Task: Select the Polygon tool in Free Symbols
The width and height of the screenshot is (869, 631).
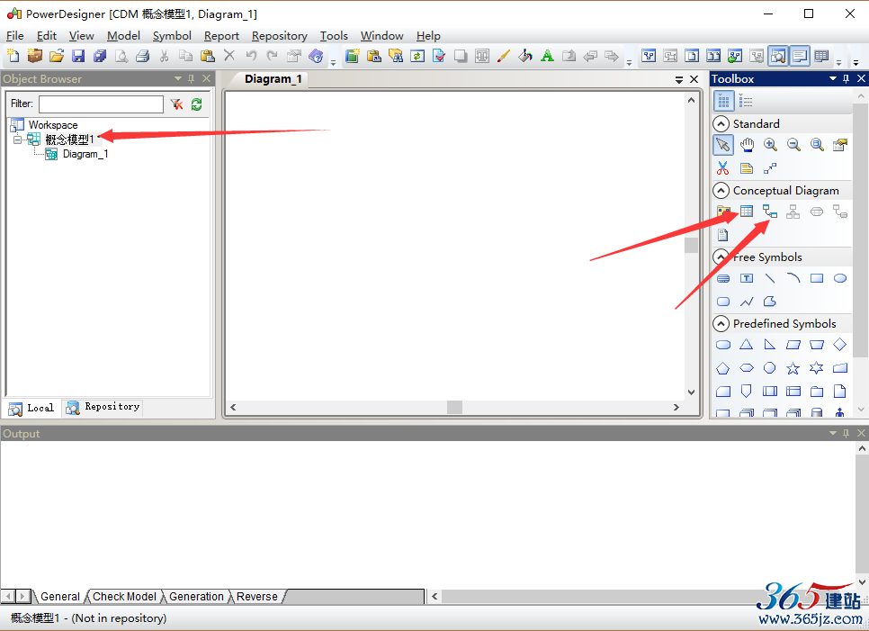Action: 770,302
